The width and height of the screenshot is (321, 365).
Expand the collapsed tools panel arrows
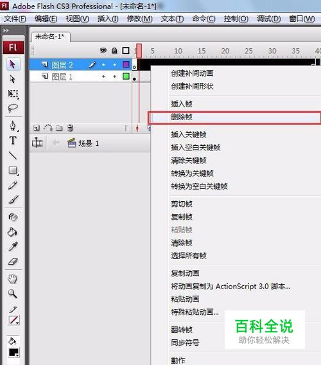pyautogui.click(x=6, y=30)
